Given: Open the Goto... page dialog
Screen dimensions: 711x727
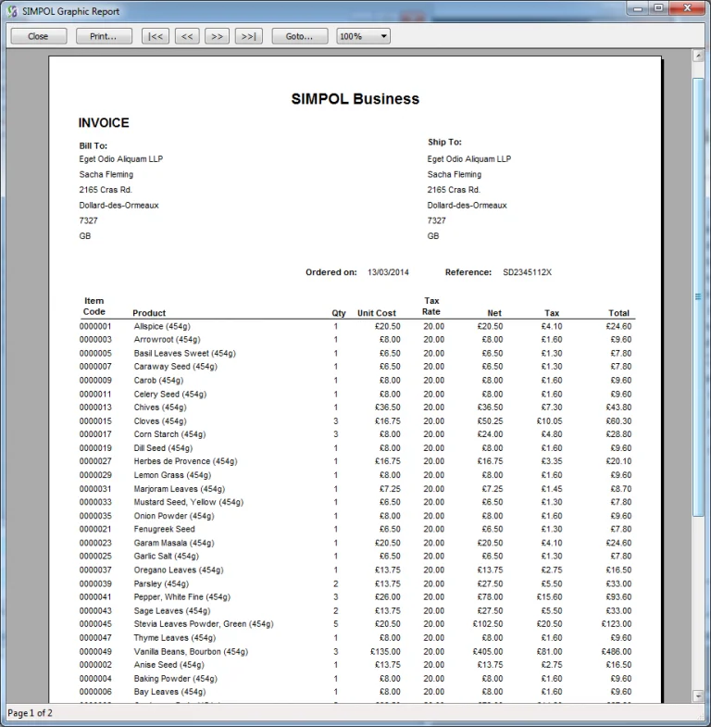Looking at the screenshot, I should point(299,36).
